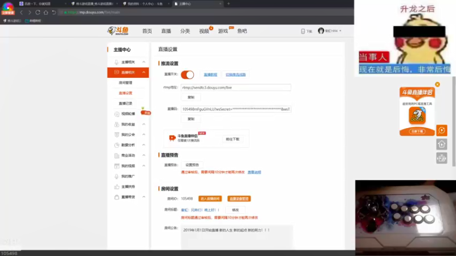Close the 斗鱼直播伴侣 floating ad
The image size is (456, 256).
point(437,84)
